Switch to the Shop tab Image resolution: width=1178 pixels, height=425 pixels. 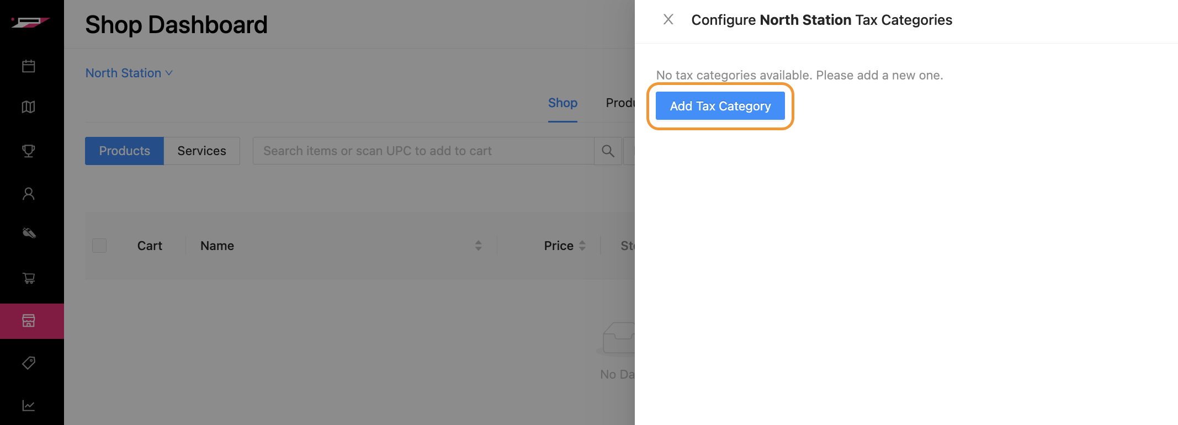coord(563,103)
